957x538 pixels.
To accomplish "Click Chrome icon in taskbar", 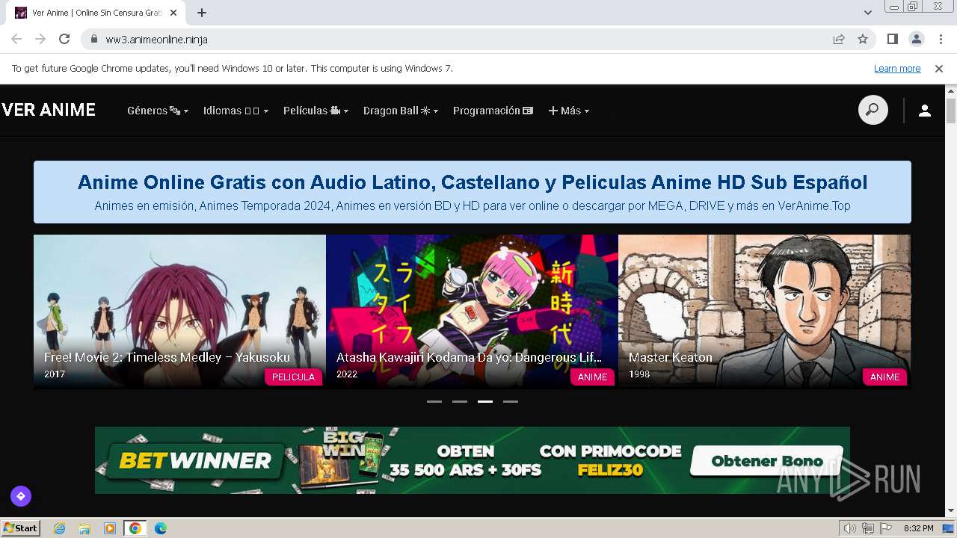I will 135,528.
